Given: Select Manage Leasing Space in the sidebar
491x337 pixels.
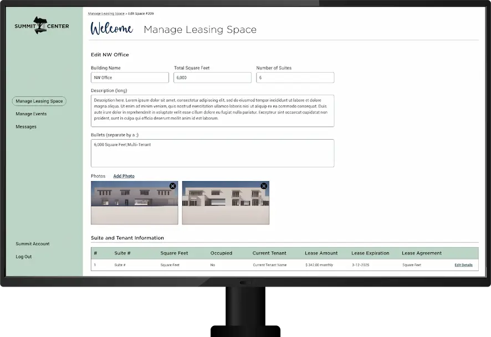Looking at the screenshot, I should click(39, 101).
